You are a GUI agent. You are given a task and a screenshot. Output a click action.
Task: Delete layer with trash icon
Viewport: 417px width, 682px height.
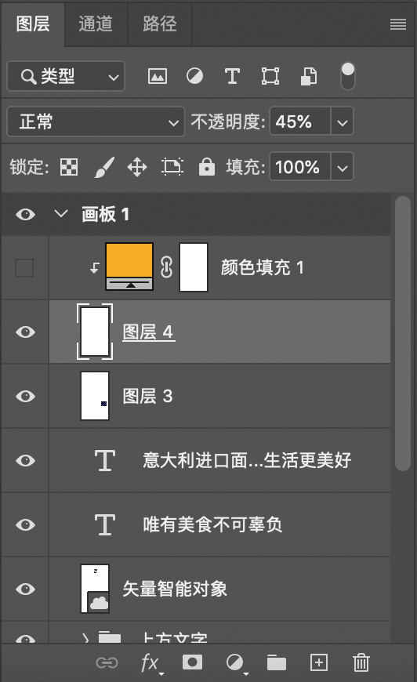coord(361,663)
